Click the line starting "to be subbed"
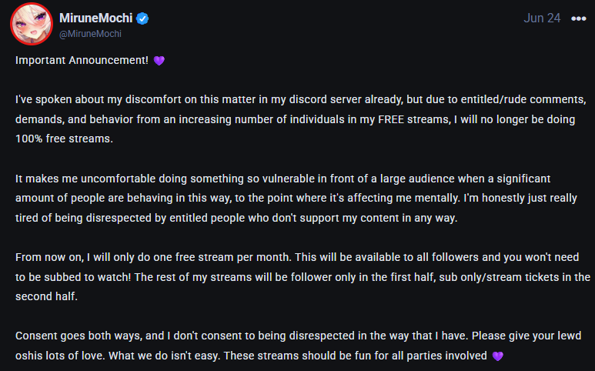Image resolution: width=595 pixels, height=371 pixels. [303, 277]
